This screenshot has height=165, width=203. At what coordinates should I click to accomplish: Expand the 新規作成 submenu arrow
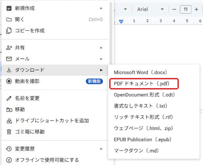coord(101,8)
